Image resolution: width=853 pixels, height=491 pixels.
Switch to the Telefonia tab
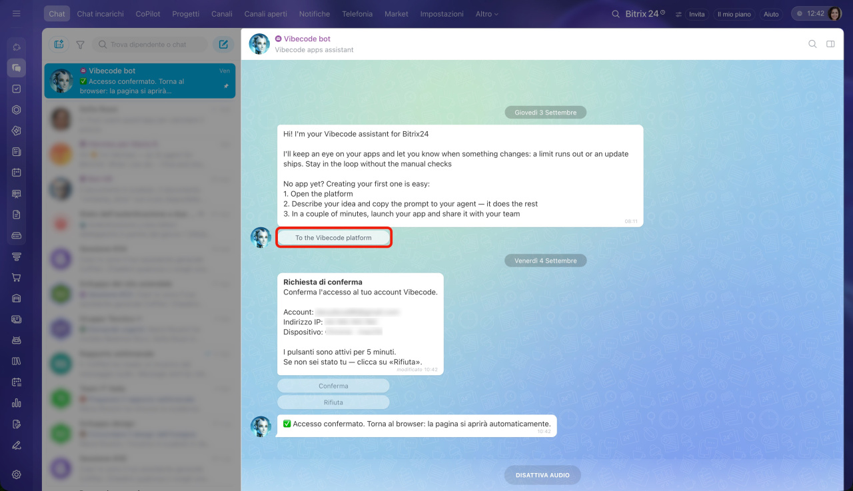[357, 14]
